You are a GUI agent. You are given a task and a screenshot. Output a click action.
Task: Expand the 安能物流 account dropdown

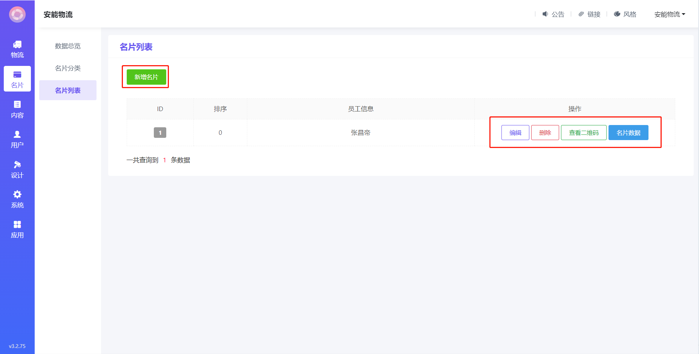point(670,14)
